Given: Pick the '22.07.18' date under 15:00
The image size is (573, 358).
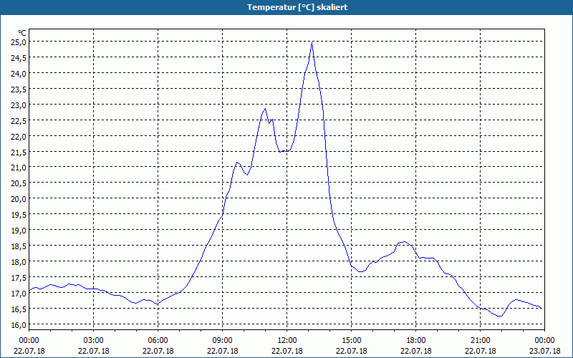Looking at the screenshot, I should click(x=352, y=351).
